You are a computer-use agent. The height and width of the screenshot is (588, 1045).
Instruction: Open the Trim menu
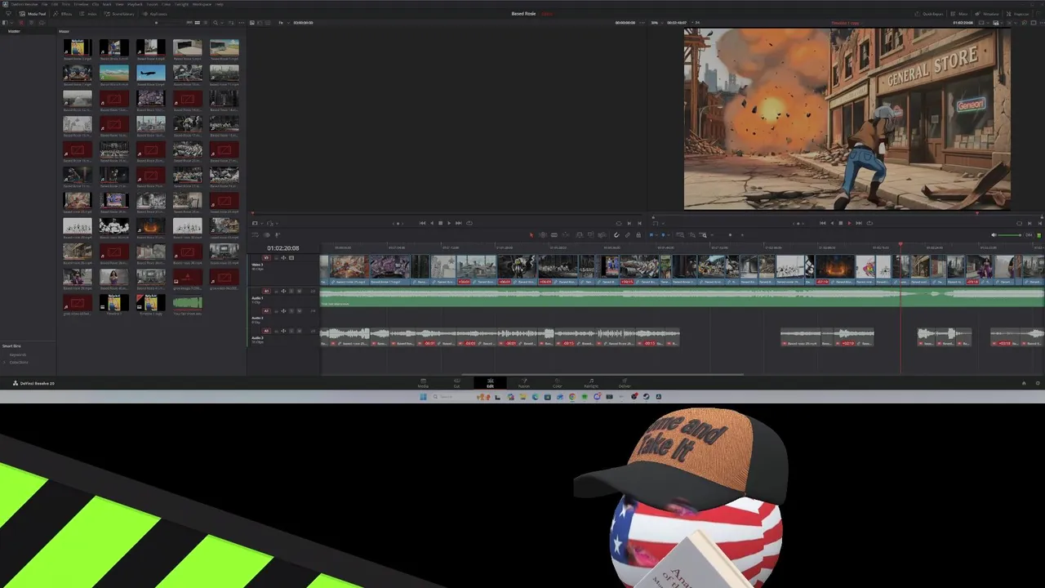pos(66,4)
